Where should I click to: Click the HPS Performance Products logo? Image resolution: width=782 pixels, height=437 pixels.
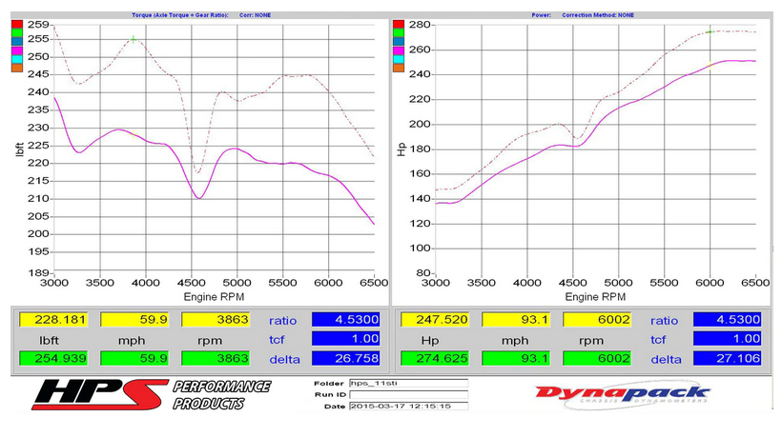pos(153,394)
